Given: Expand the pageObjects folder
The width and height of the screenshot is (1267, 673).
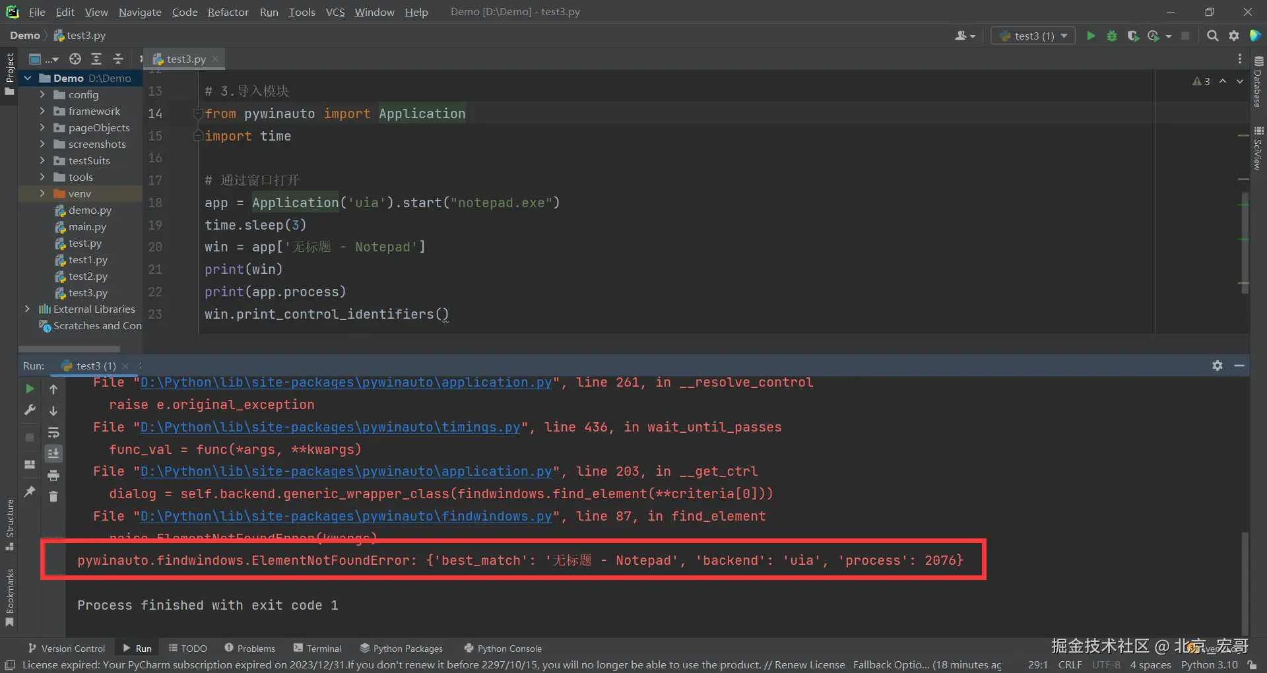Looking at the screenshot, I should click(x=42, y=127).
